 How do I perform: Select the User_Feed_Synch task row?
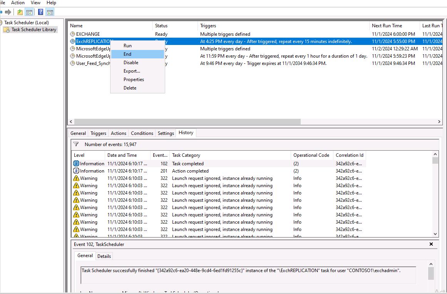tap(255, 63)
